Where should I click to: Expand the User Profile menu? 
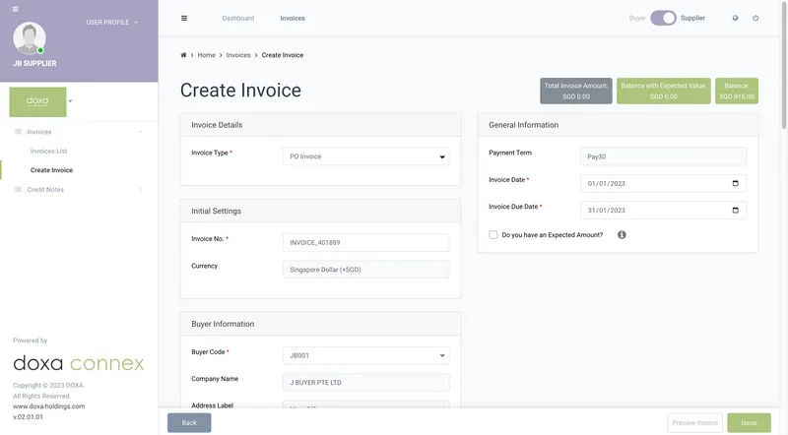[x=111, y=22]
